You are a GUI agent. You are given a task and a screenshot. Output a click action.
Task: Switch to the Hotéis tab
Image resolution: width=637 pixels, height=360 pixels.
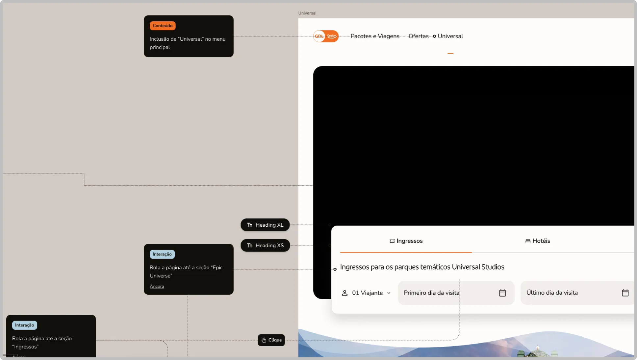538,241
